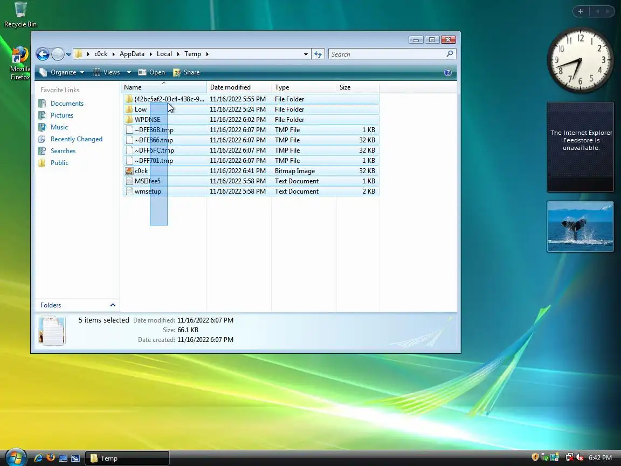Select the Low folder icon
The width and height of the screenshot is (621, 466).
coord(129,109)
